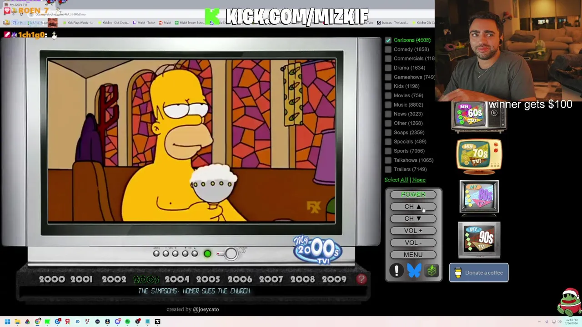This screenshot has height=327, width=582.
Task: Enable the Movies (759) category
Action: pyautogui.click(x=388, y=95)
